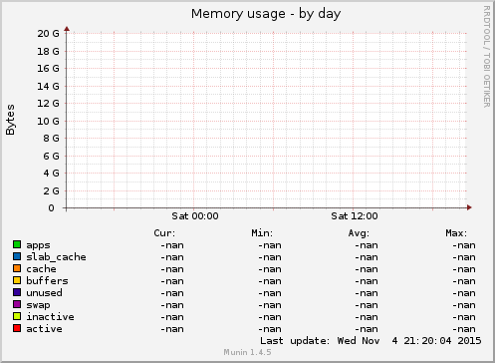Screen dimensions: 495x363
Task: Click the '0' y-axis tick label
Action: tap(51, 208)
